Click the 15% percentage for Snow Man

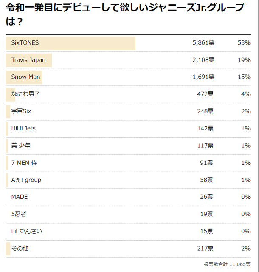click(244, 77)
